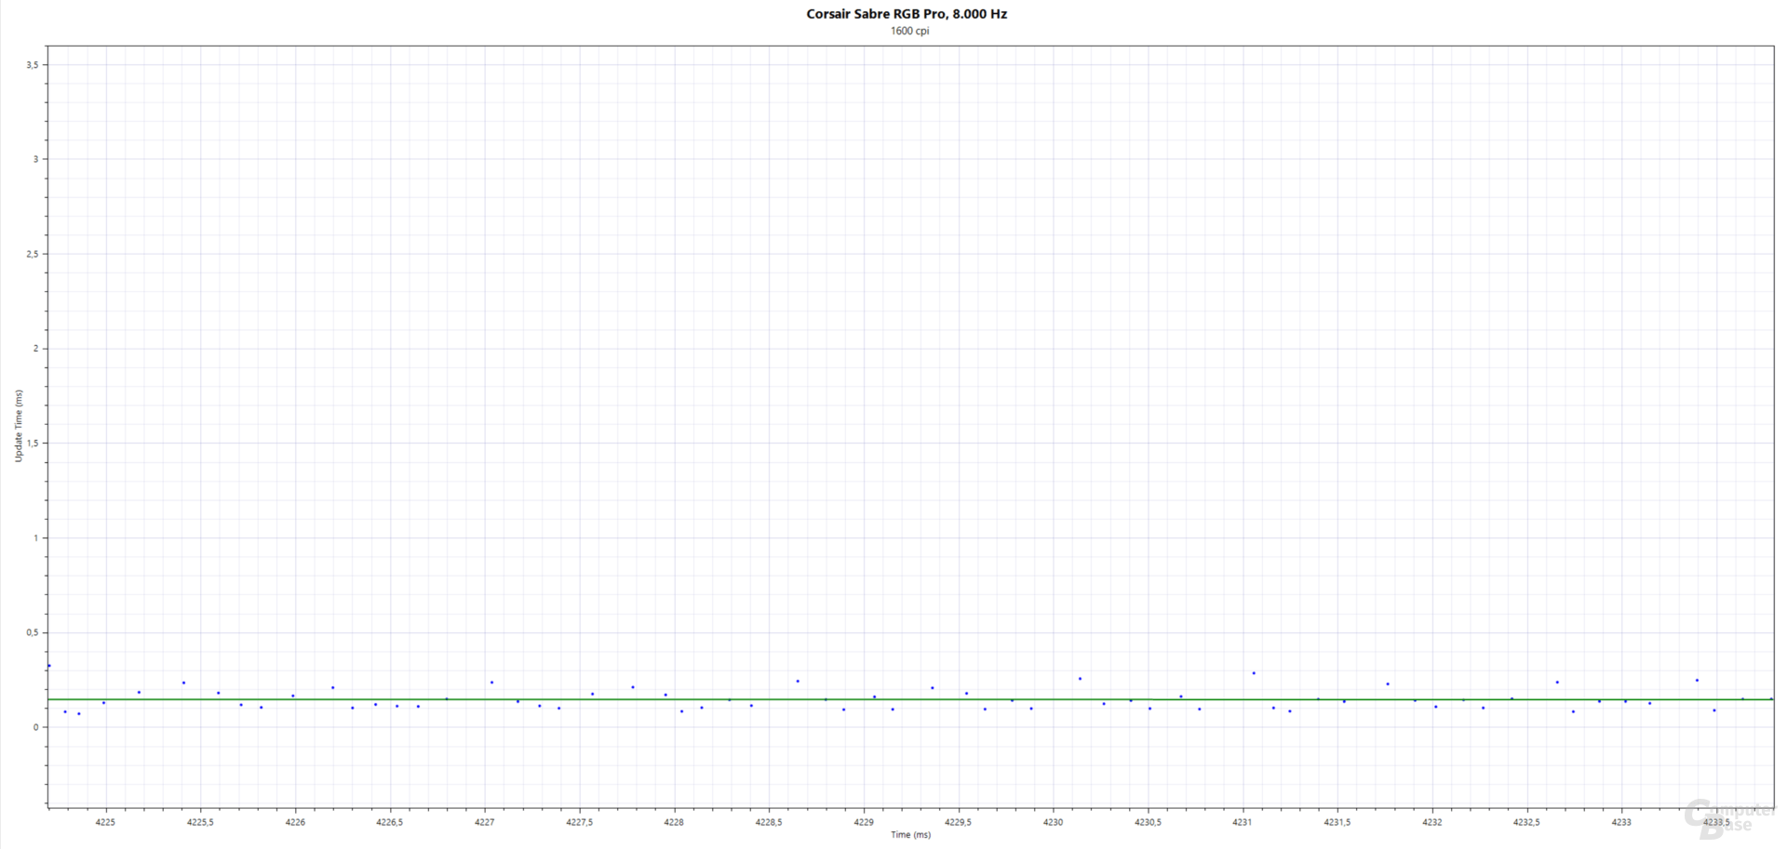The width and height of the screenshot is (1787, 849).
Task: Click the x-axis tick label 4230,5
Action: click(x=1148, y=822)
